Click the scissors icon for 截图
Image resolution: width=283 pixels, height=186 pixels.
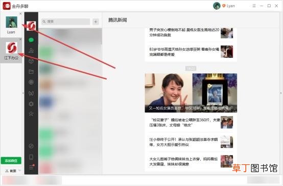7,171
